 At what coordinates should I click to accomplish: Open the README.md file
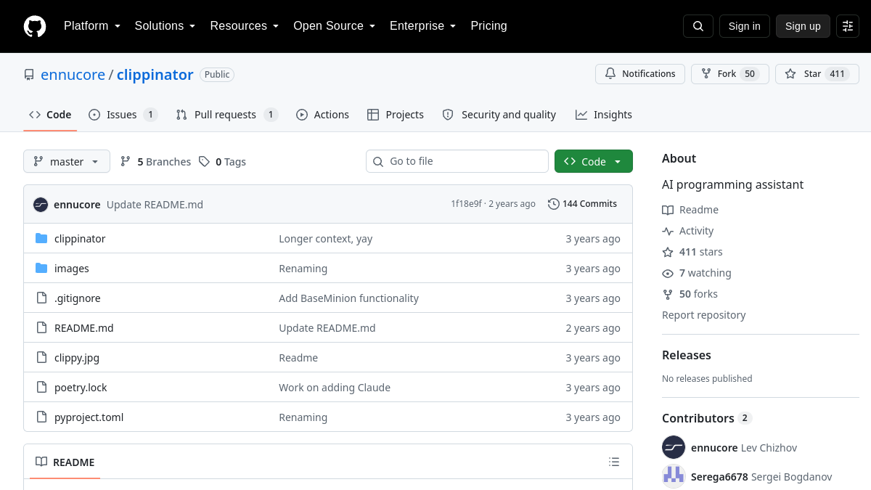coord(84,328)
